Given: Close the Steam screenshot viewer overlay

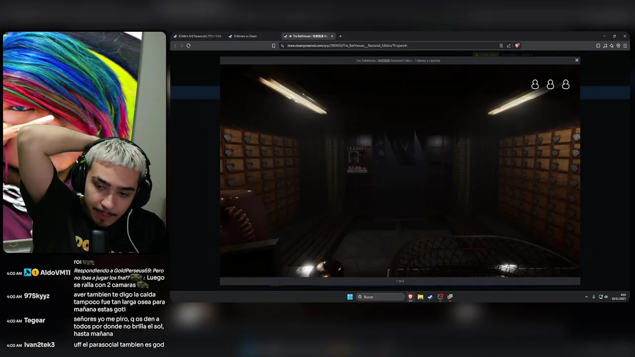Looking at the screenshot, I should pos(576,60).
